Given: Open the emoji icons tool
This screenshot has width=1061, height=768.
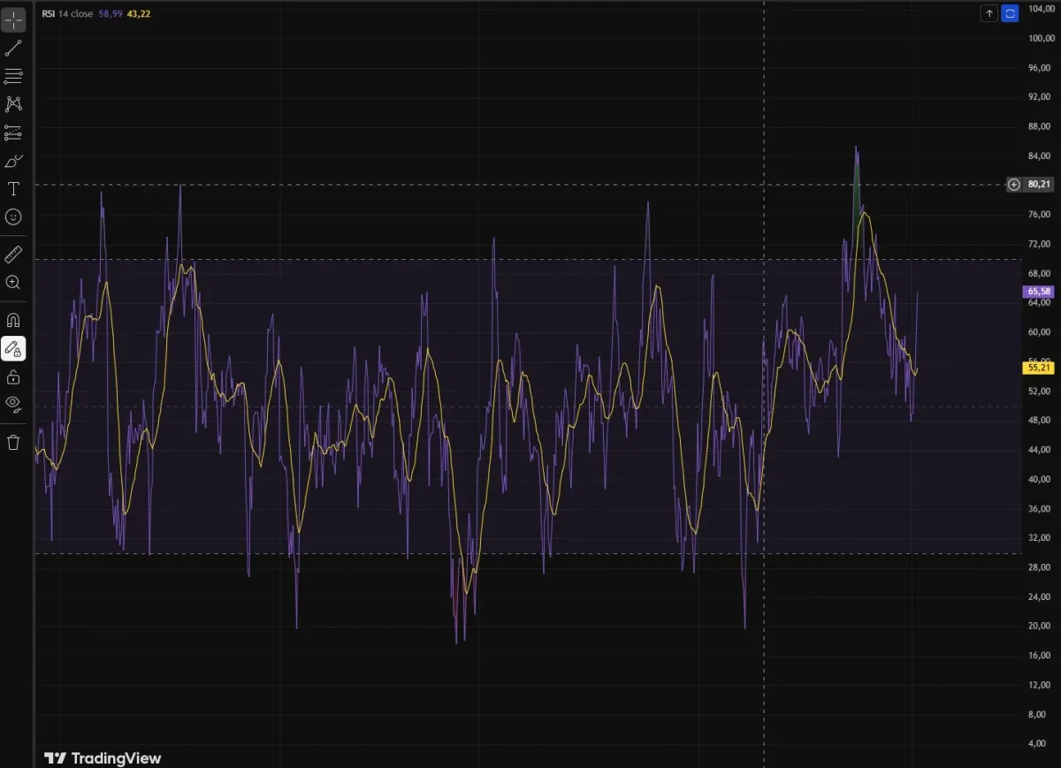Looking at the screenshot, I should click(x=13, y=217).
